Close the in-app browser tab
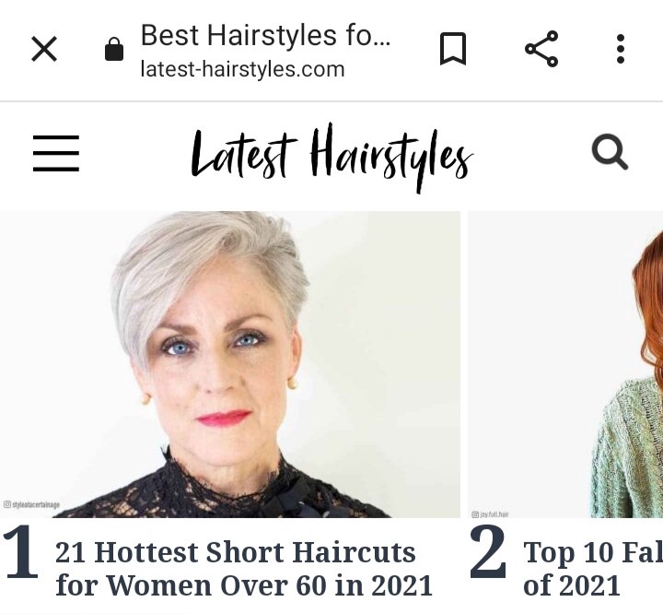The height and width of the screenshot is (614, 663). coord(44,49)
